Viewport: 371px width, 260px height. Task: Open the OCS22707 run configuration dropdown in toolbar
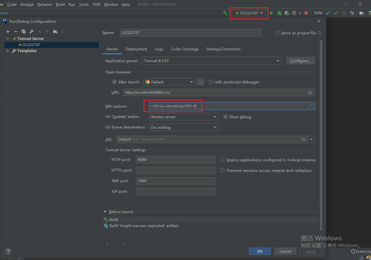click(249, 13)
